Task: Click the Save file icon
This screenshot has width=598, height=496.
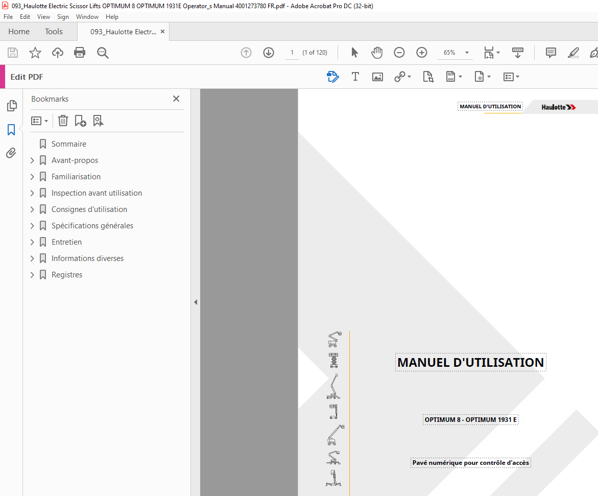Action: (x=13, y=53)
